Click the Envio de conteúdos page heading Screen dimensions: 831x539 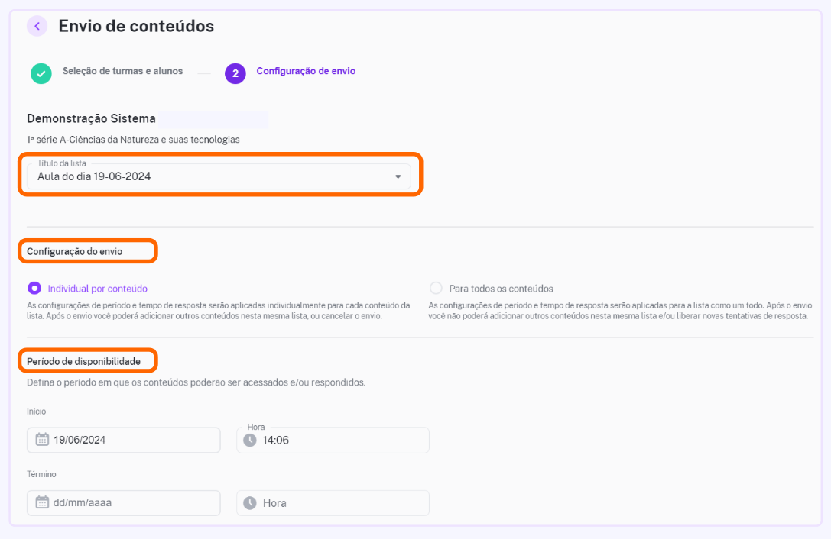click(136, 26)
